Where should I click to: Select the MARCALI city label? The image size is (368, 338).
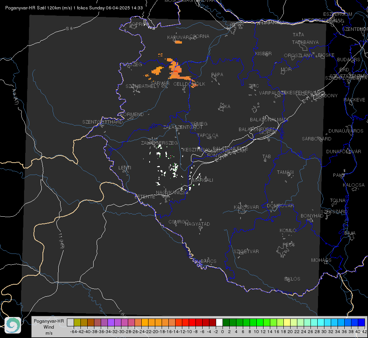click(x=203, y=180)
